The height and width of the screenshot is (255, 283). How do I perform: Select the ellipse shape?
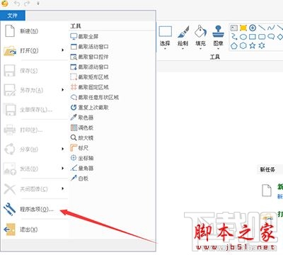(x=243, y=37)
